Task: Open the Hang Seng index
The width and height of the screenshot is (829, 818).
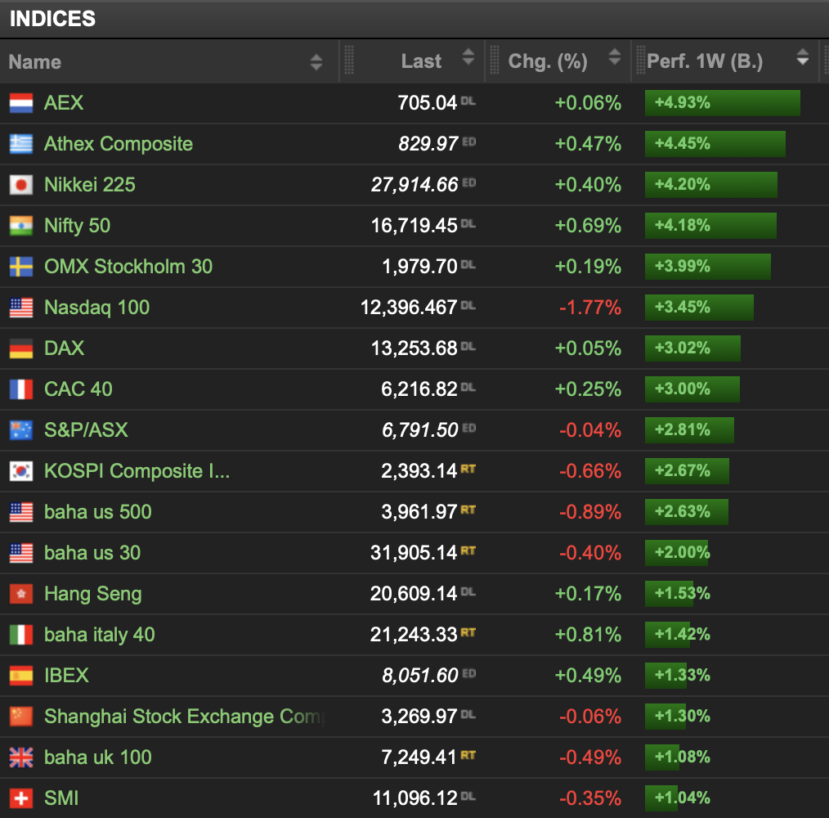Action: (93, 594)
